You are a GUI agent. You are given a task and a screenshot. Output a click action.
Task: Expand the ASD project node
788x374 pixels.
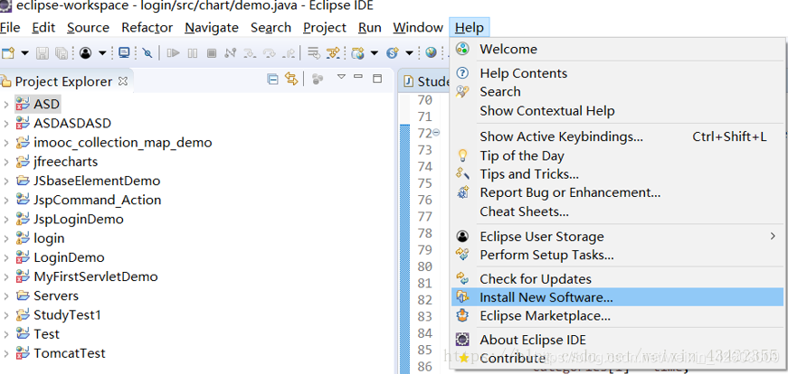[x=6, y=105]
